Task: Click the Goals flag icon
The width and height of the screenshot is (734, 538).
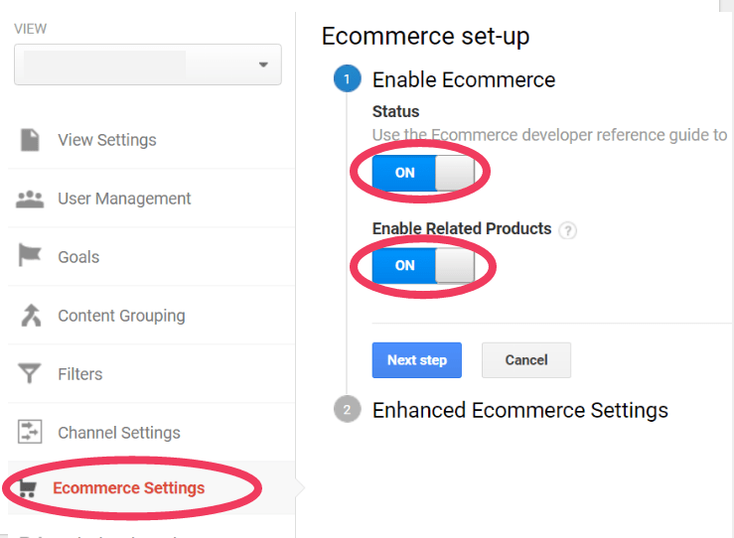Action: (30, 256)
